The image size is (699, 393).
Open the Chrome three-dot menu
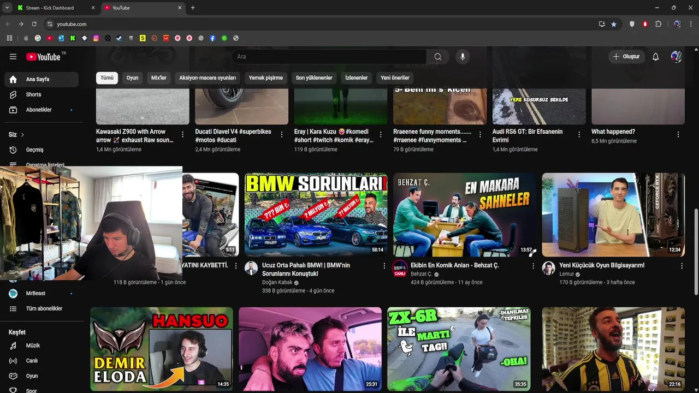[x=691, y=24]
